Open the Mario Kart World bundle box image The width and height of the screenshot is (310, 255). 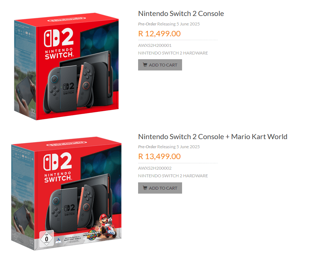coord(67,193)
